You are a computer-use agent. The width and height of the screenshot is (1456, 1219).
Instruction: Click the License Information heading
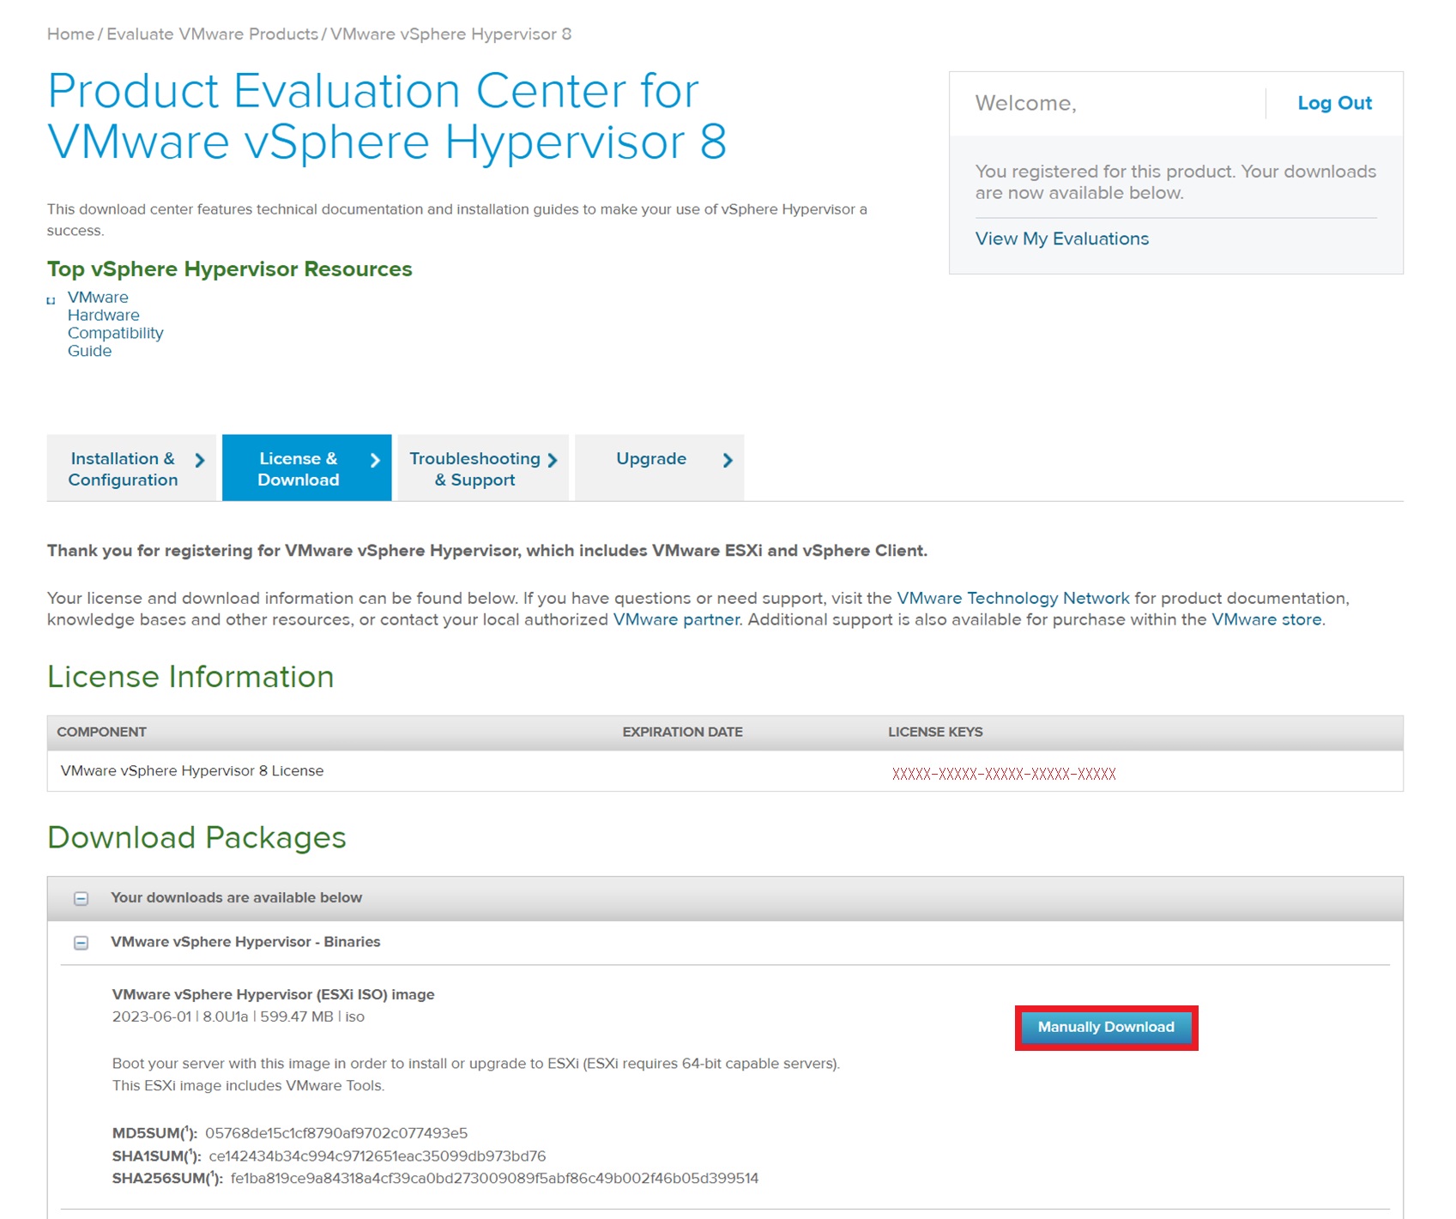[190, 677]
